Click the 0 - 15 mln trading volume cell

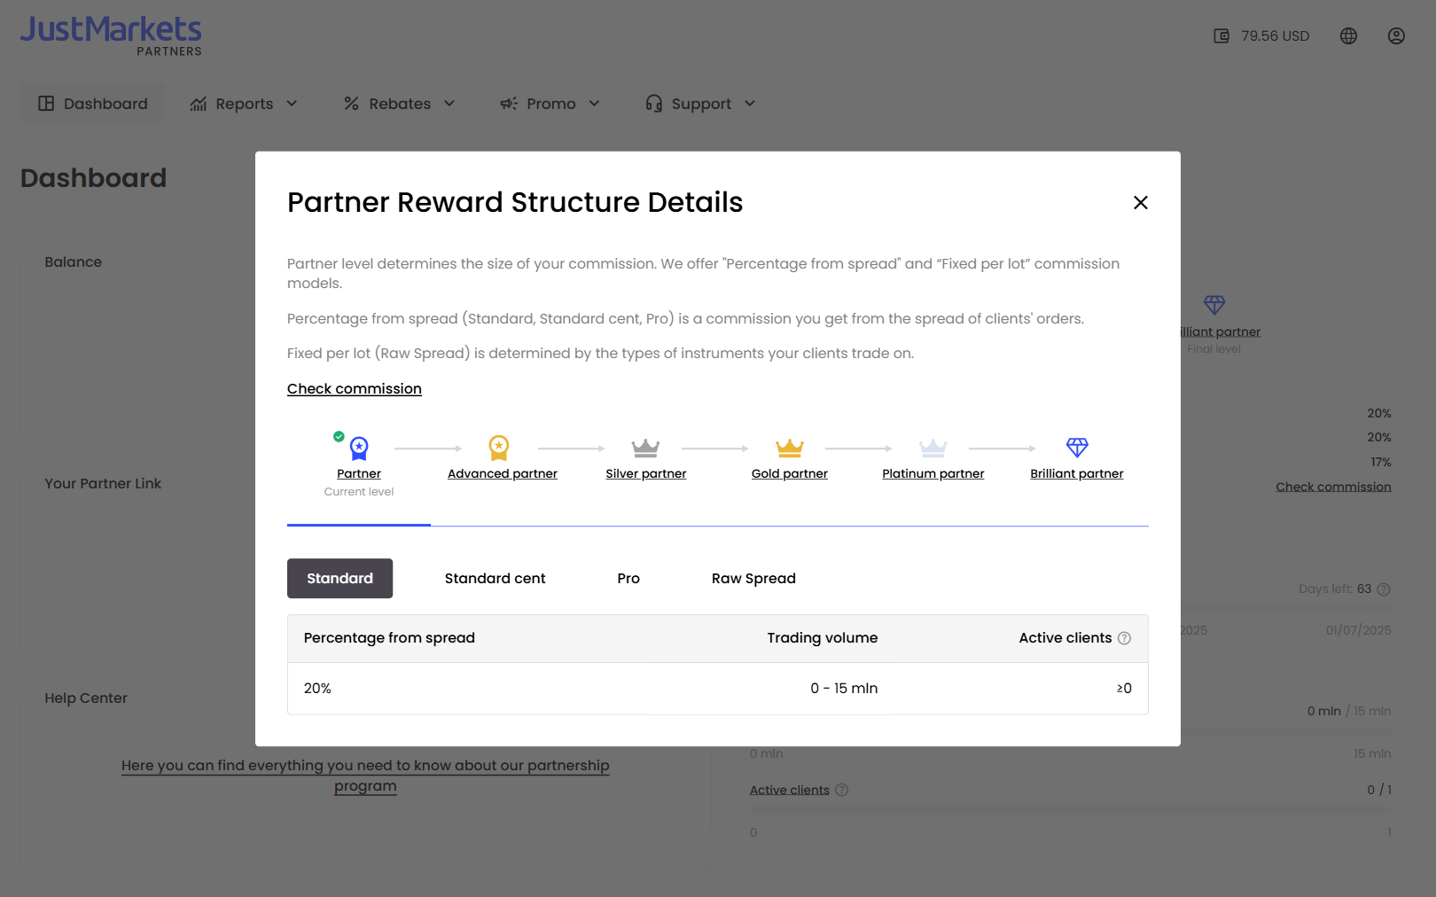844,688
